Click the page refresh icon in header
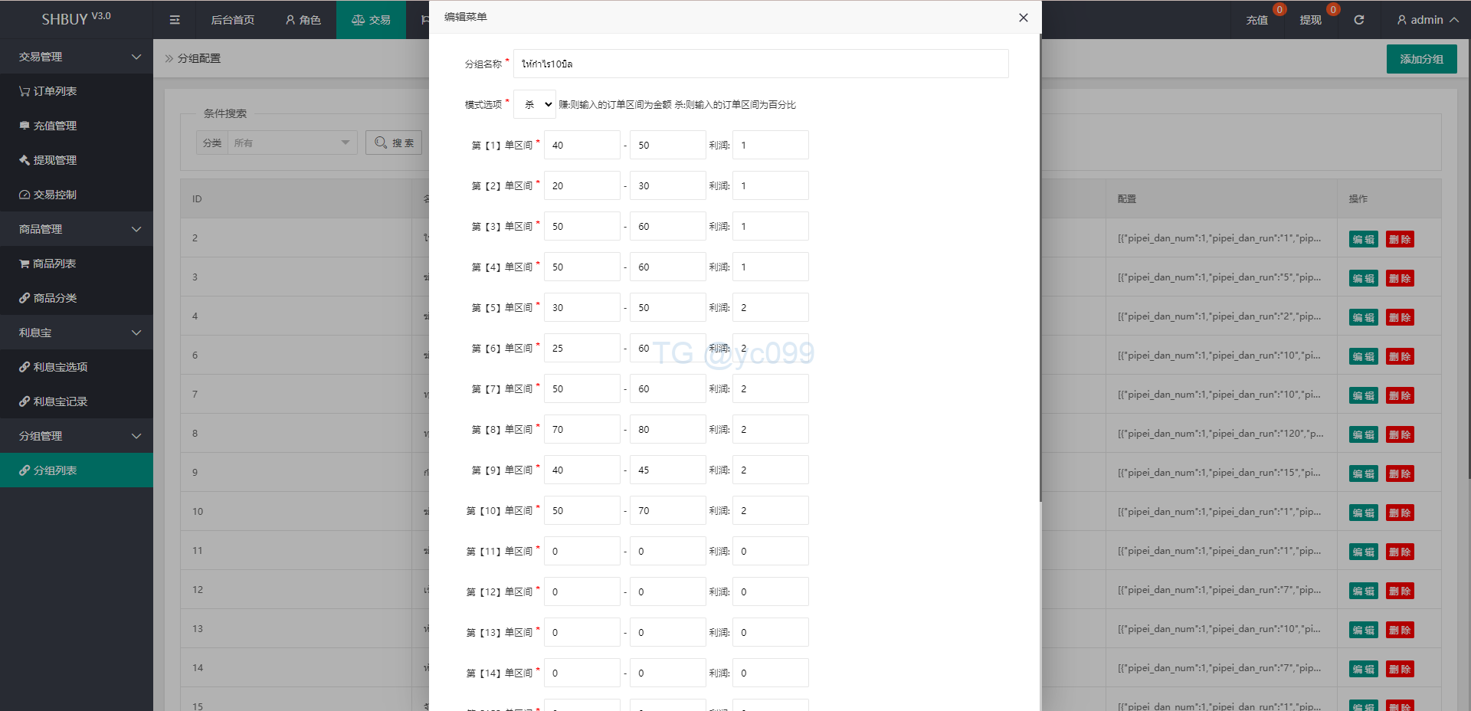 (1358, 20)
